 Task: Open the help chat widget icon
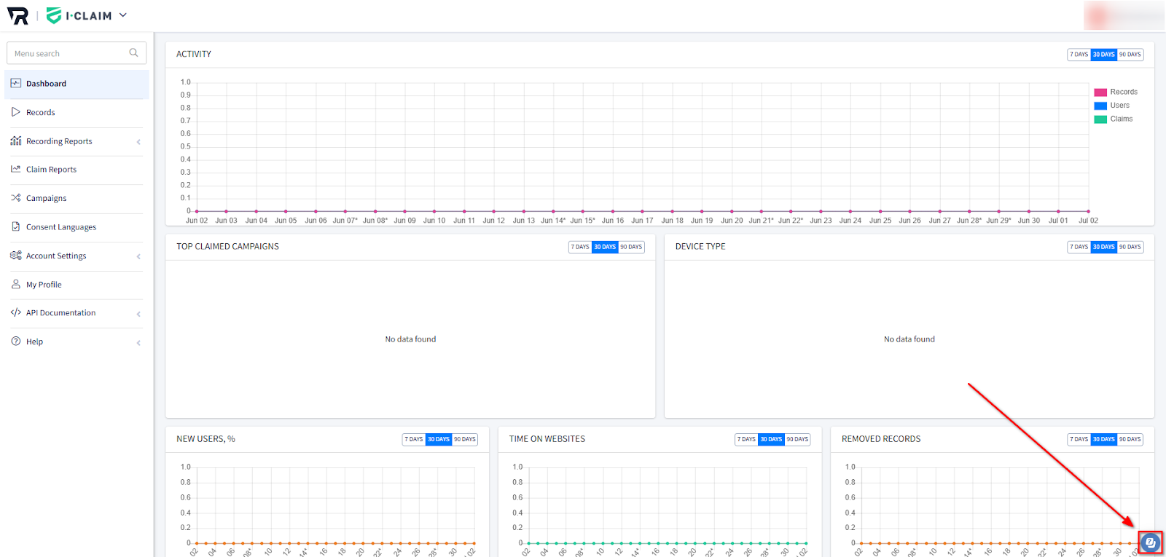click(x=1150, y=542)
